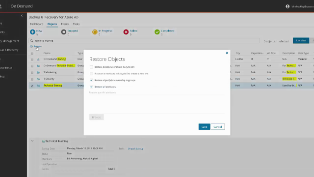Select the T-Security row checkbox
314x177 pixels.
tap(32, 79)
